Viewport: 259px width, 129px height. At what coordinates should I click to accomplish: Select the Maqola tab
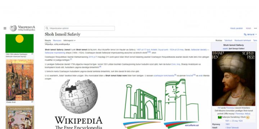pyautogui.click(x=48, y=40)
